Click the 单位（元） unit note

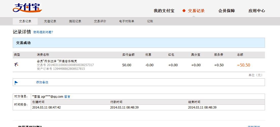click(256, 75)
